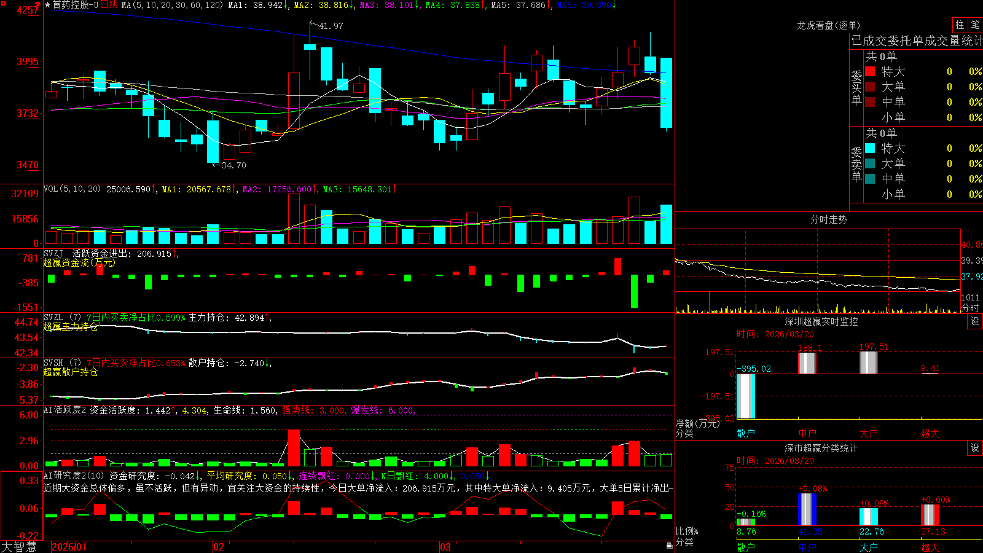
Task: Open VOL(5,10,20) indicator label
Action: 72,189
